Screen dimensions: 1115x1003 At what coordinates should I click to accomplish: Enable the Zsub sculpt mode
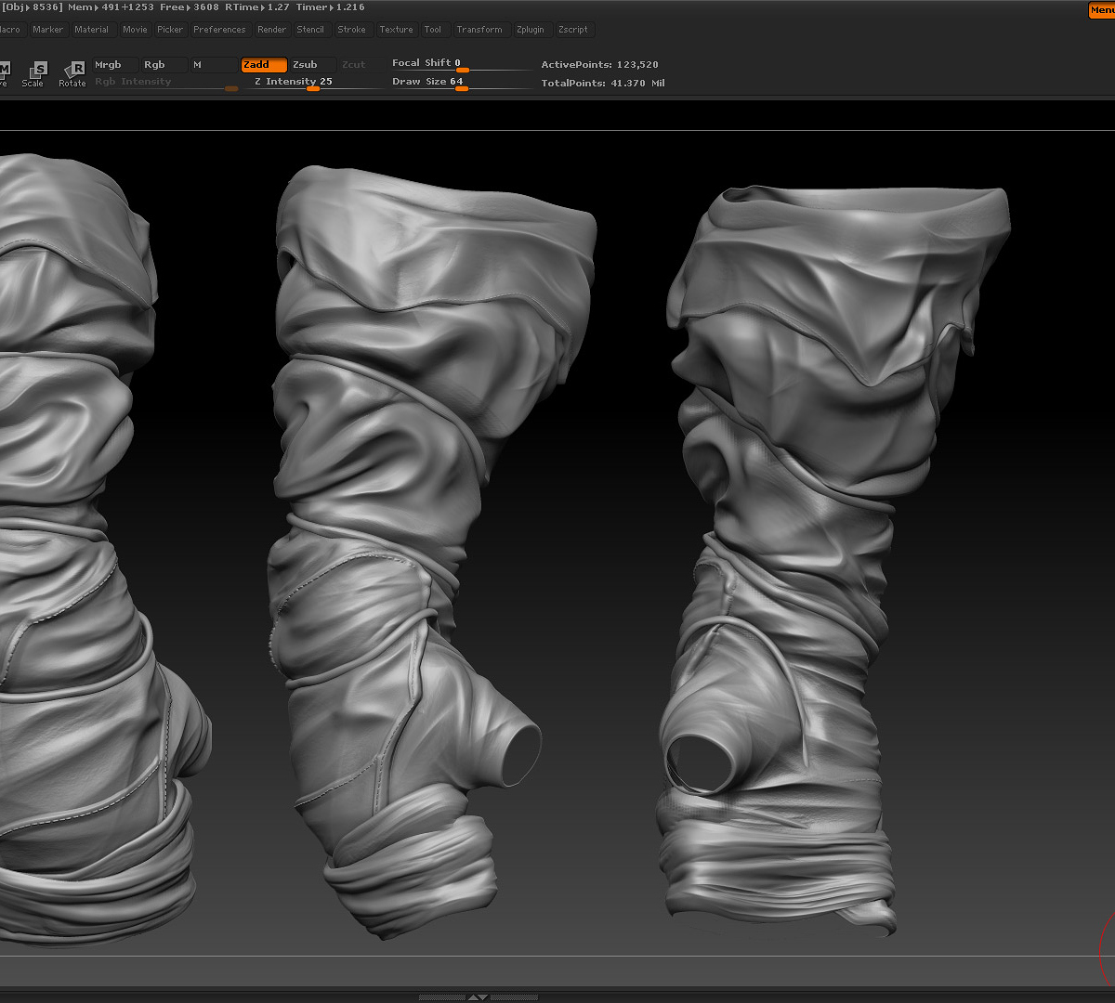point(313,65)
